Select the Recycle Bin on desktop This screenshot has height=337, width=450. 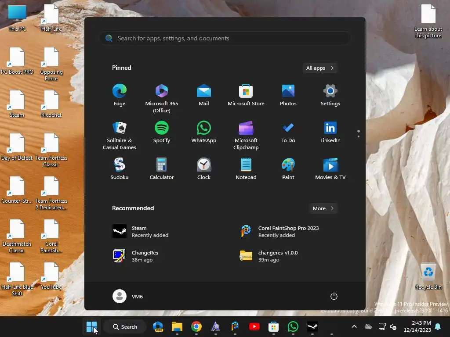point(428,276)
